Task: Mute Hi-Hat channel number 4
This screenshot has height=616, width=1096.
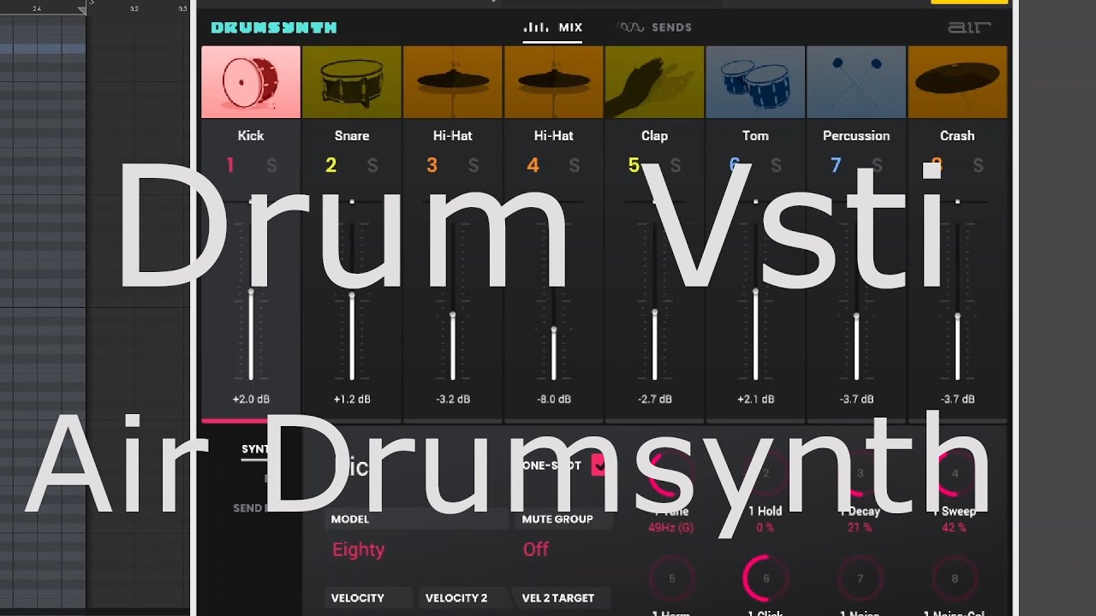Action: 533,165
